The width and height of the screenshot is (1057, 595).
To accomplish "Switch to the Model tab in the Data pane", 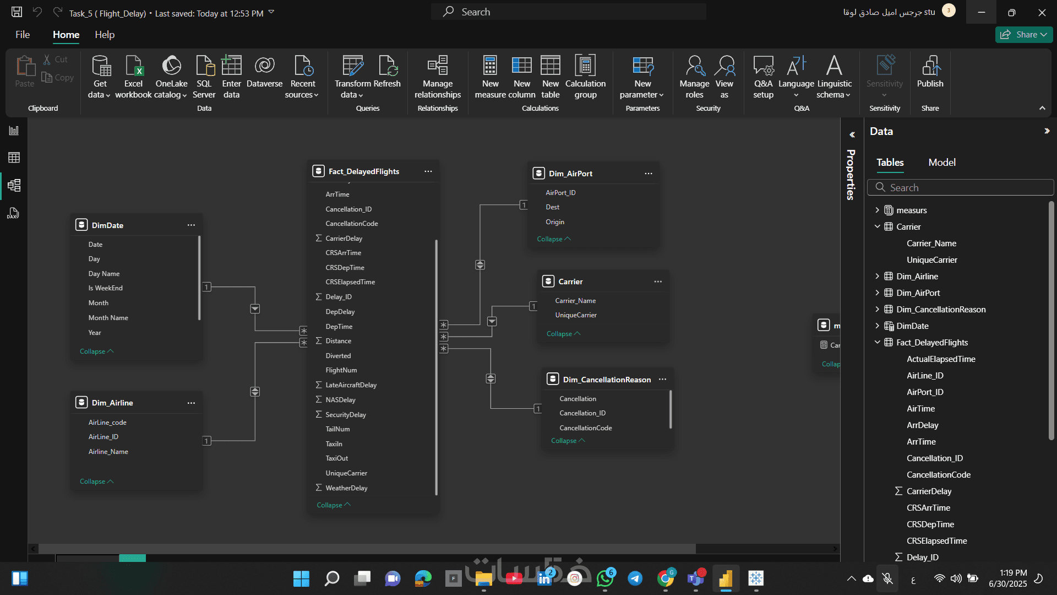I will pyautogui.click(x=941, y=163).
